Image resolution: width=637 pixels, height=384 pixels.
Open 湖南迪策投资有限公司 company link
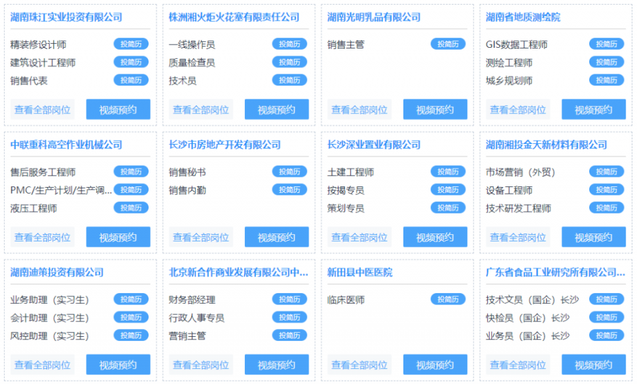57,272
